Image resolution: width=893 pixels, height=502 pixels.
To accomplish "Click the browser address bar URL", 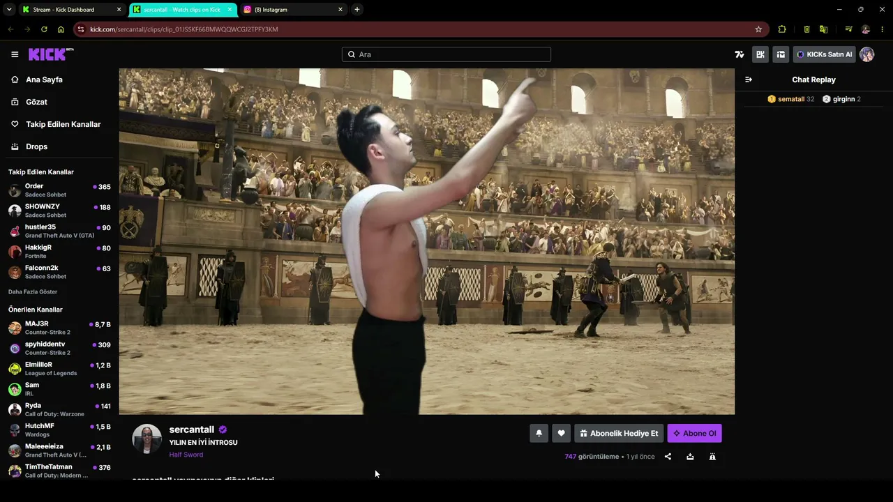I will pyautogui.click(x=184, y=29).
